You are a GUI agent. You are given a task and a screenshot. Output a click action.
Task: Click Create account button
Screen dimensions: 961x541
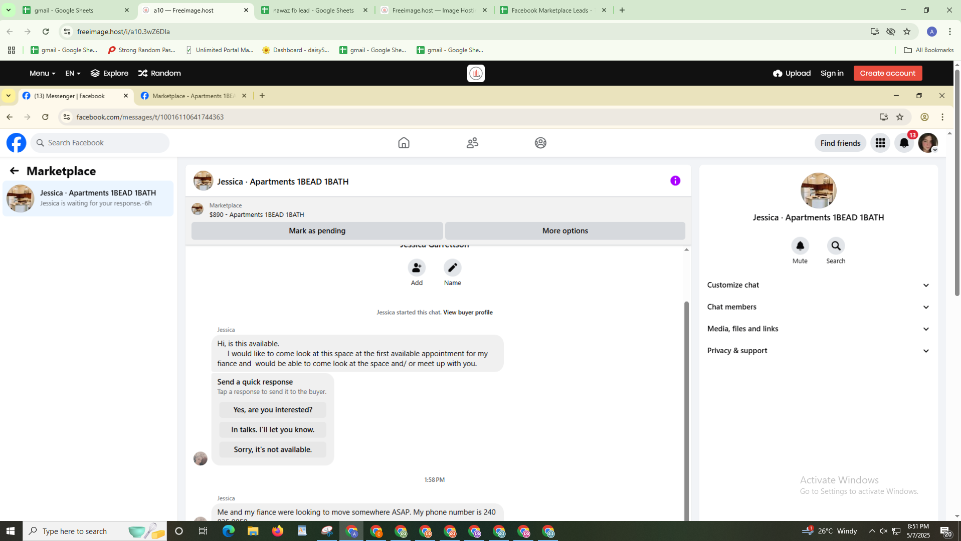coord(887,73)
